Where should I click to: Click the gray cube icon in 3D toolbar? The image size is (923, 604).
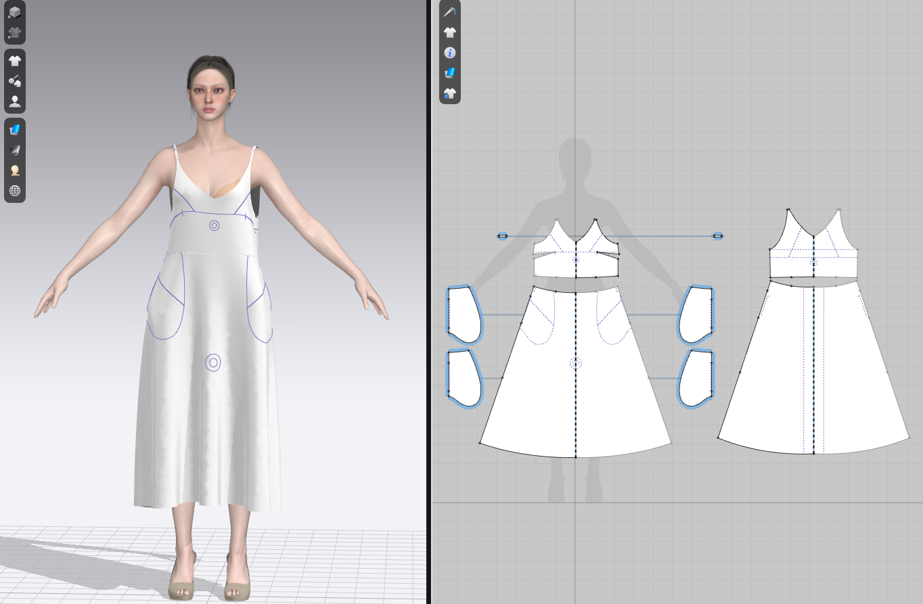click(x=14, y=12)
